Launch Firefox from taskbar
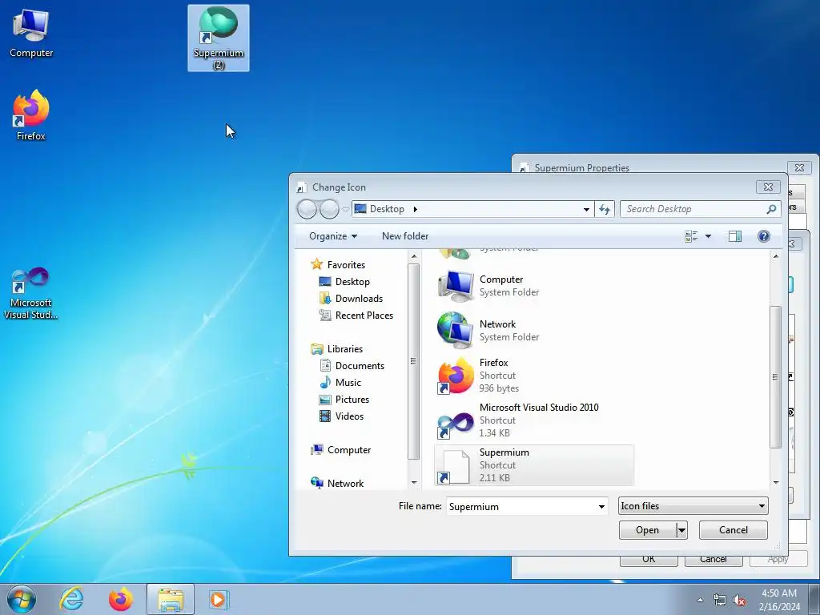This screenshot has height=615, width=820. (121, 599)
